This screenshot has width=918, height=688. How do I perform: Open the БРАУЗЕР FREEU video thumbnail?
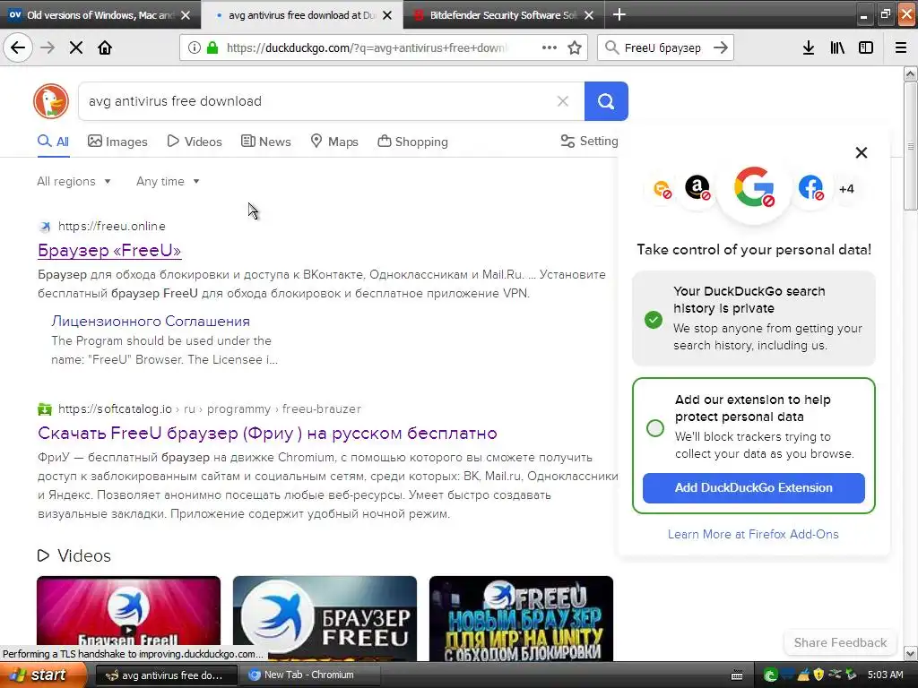click(x=325, y=618)
